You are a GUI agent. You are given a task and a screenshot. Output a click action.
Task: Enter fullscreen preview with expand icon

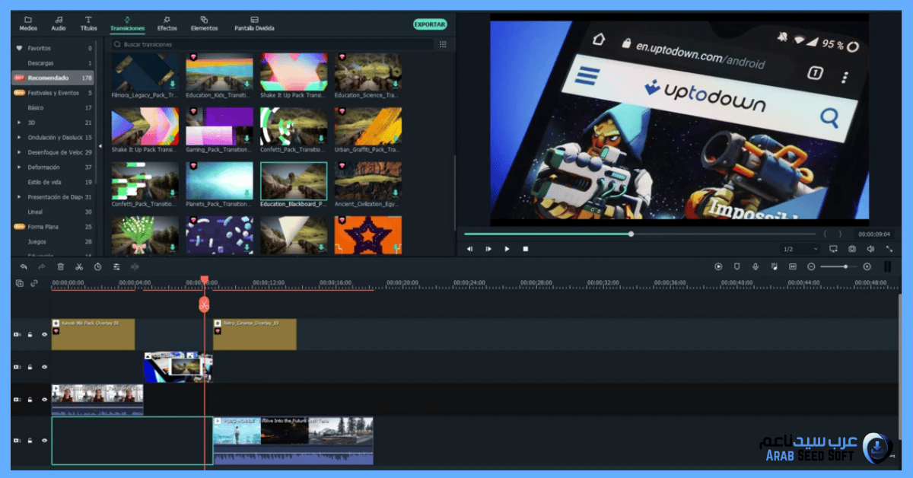click(889, 249)
